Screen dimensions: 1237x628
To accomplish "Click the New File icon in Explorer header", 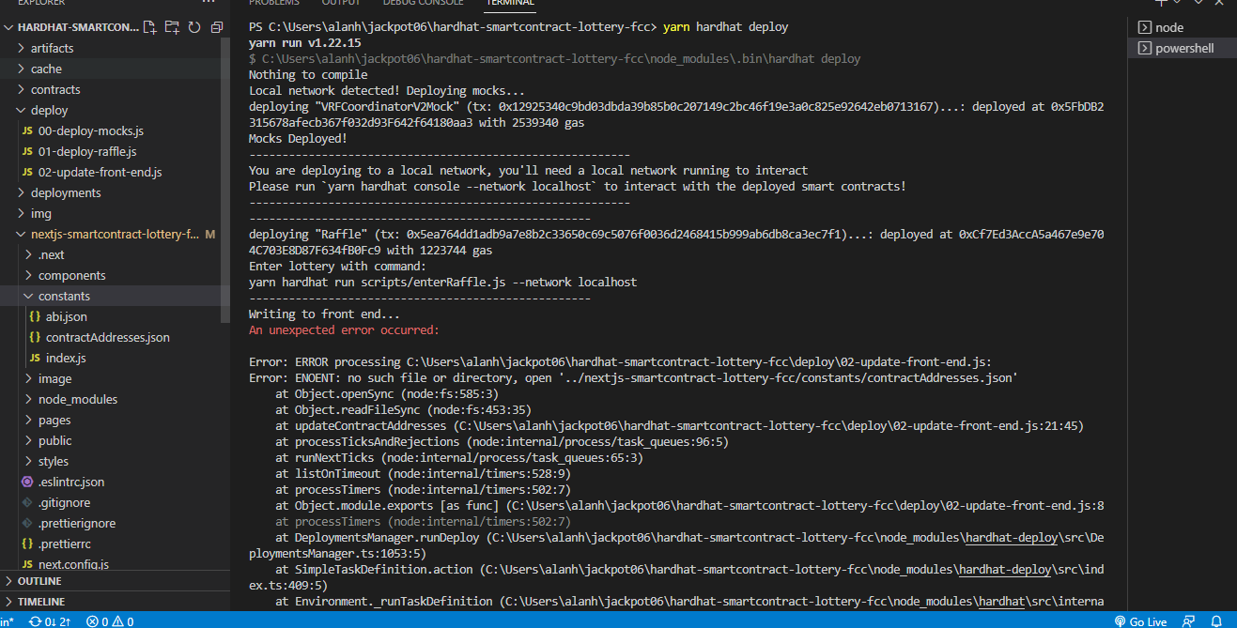I will coord(149,27).
